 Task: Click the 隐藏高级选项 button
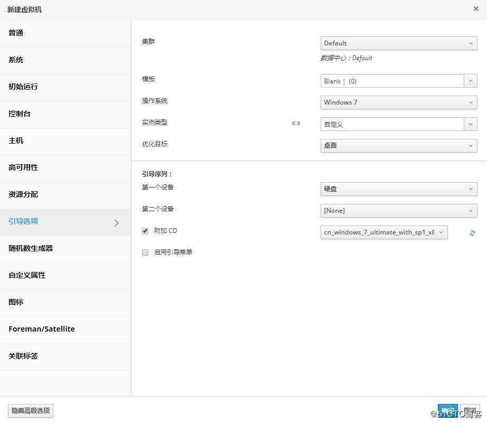[31, 410]
